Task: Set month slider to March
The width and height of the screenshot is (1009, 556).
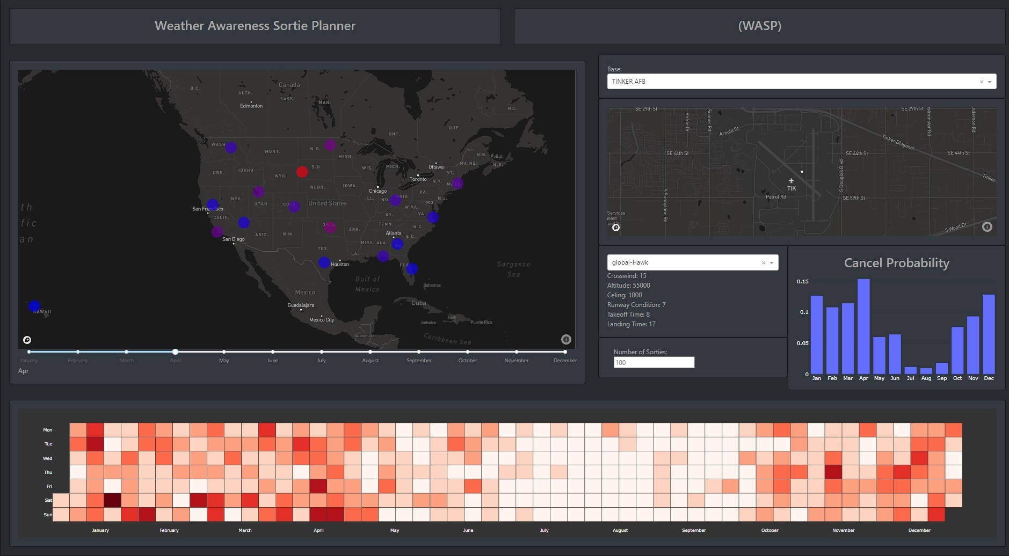Action: 127,352
